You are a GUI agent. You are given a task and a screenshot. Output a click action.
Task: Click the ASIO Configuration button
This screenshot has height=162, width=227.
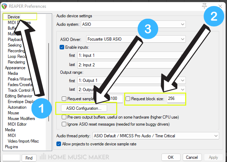[x=84, y=108]
